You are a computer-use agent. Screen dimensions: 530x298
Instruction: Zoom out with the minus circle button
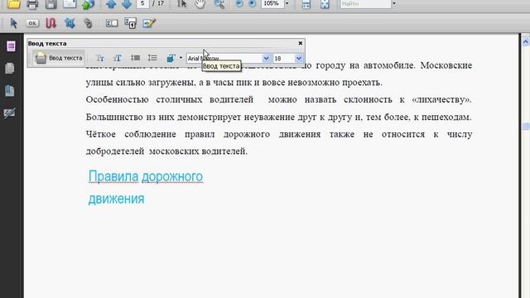tap(239, 3)
